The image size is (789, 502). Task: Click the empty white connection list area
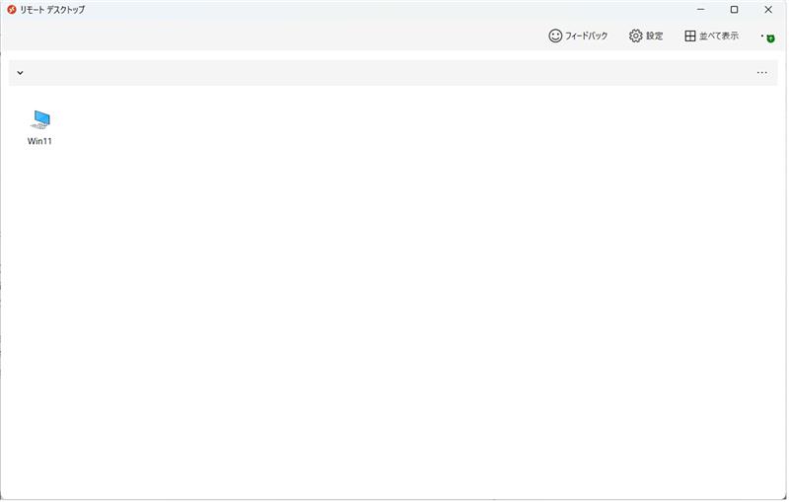(394, 296)
